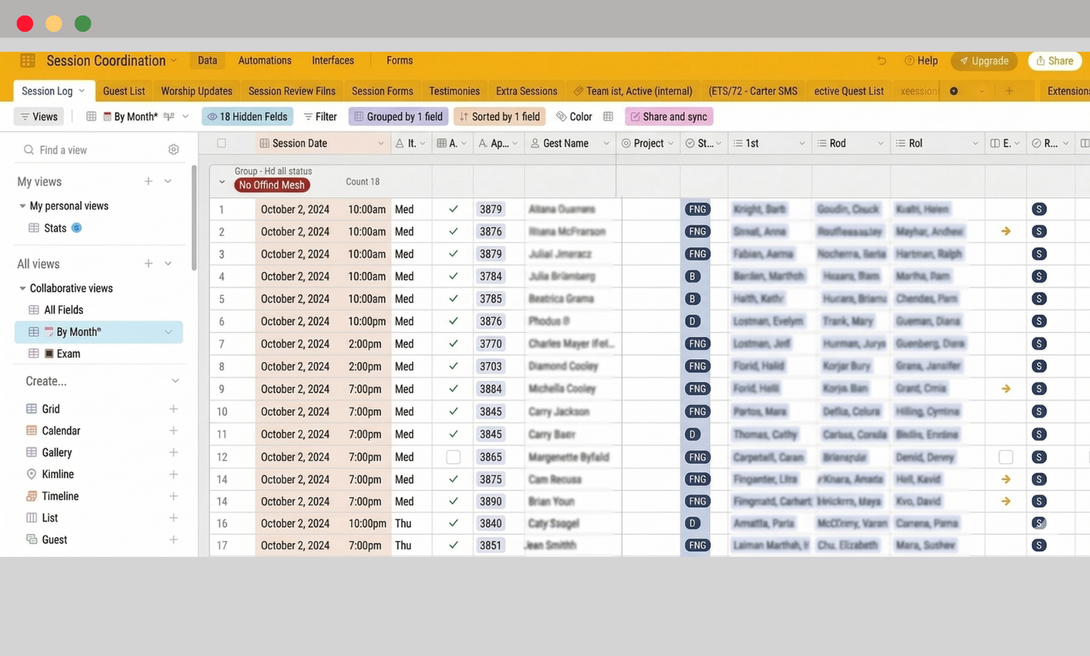Click the Upgrade button
Image resolution: width=1090 pixels, height=656 pixels.
(x=984, y=61)
